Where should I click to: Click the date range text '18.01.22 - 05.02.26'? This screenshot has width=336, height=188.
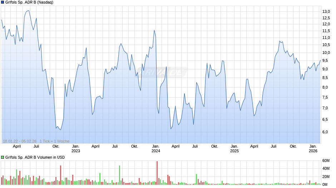20,141
